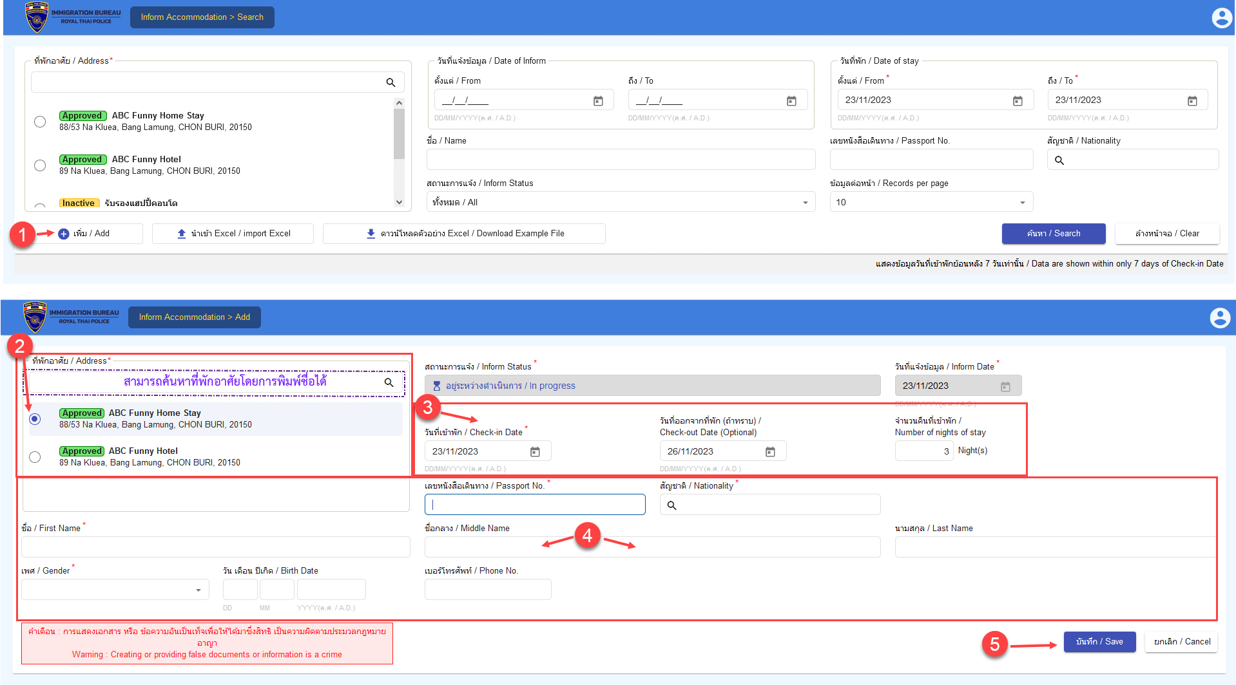Click the plus icon next to เพิ่ม / Add
Image resolution: width=1236 pixels, height=685 pixels.
coord(64,234)
